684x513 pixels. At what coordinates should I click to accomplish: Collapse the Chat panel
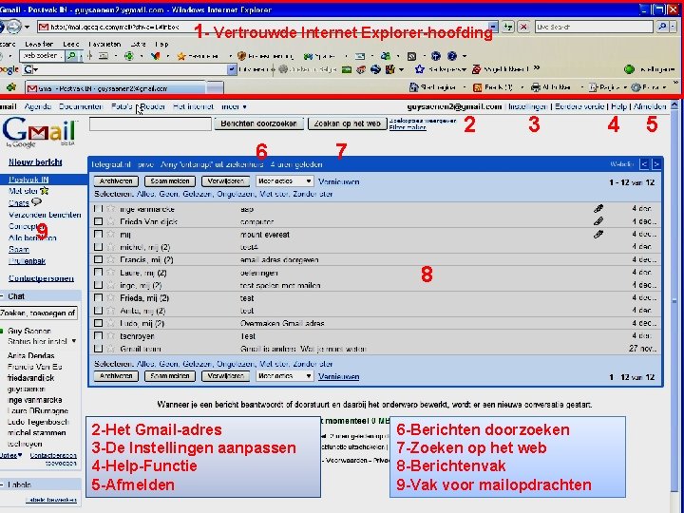[x=2, y=296]
